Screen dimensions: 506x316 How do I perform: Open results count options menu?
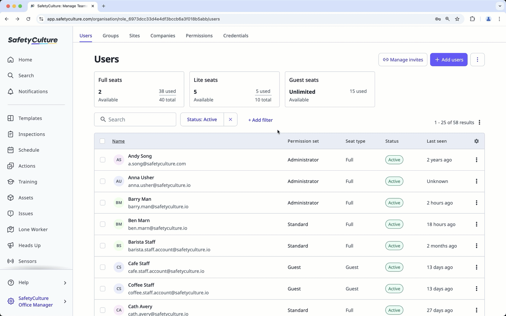[479, 122]
